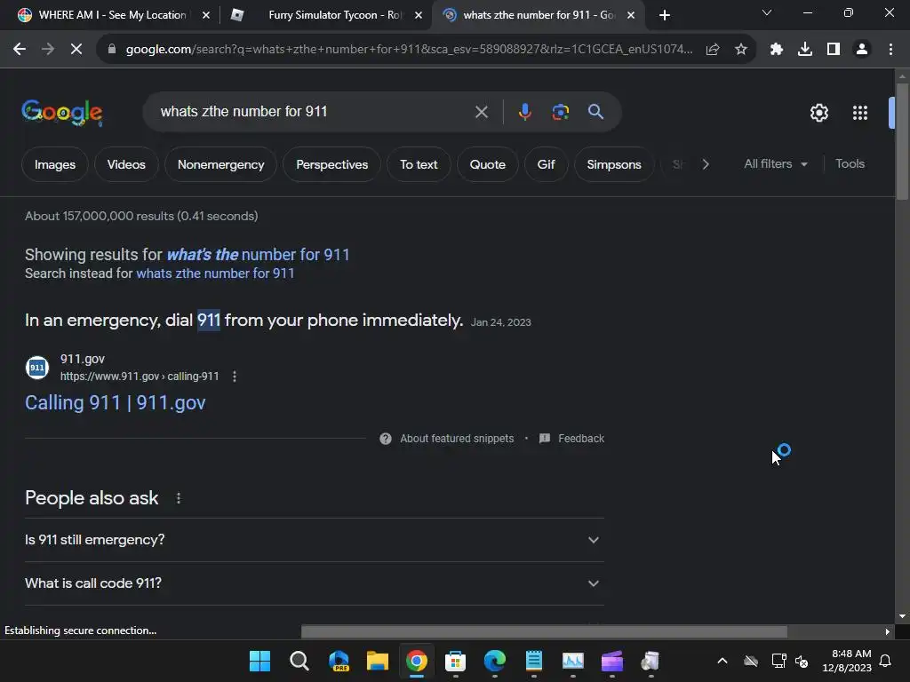
Task: Select the To text chip
Action: (419, 164)
